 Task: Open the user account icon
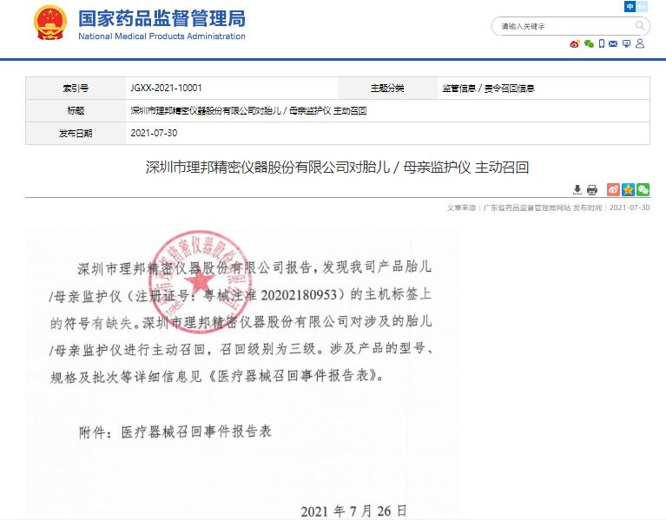click(x=642, y=44)
